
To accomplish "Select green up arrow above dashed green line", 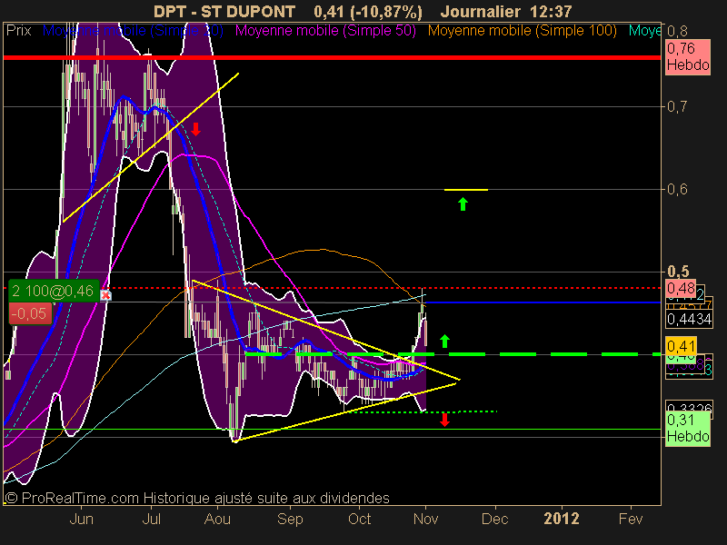I will (444, 342).
